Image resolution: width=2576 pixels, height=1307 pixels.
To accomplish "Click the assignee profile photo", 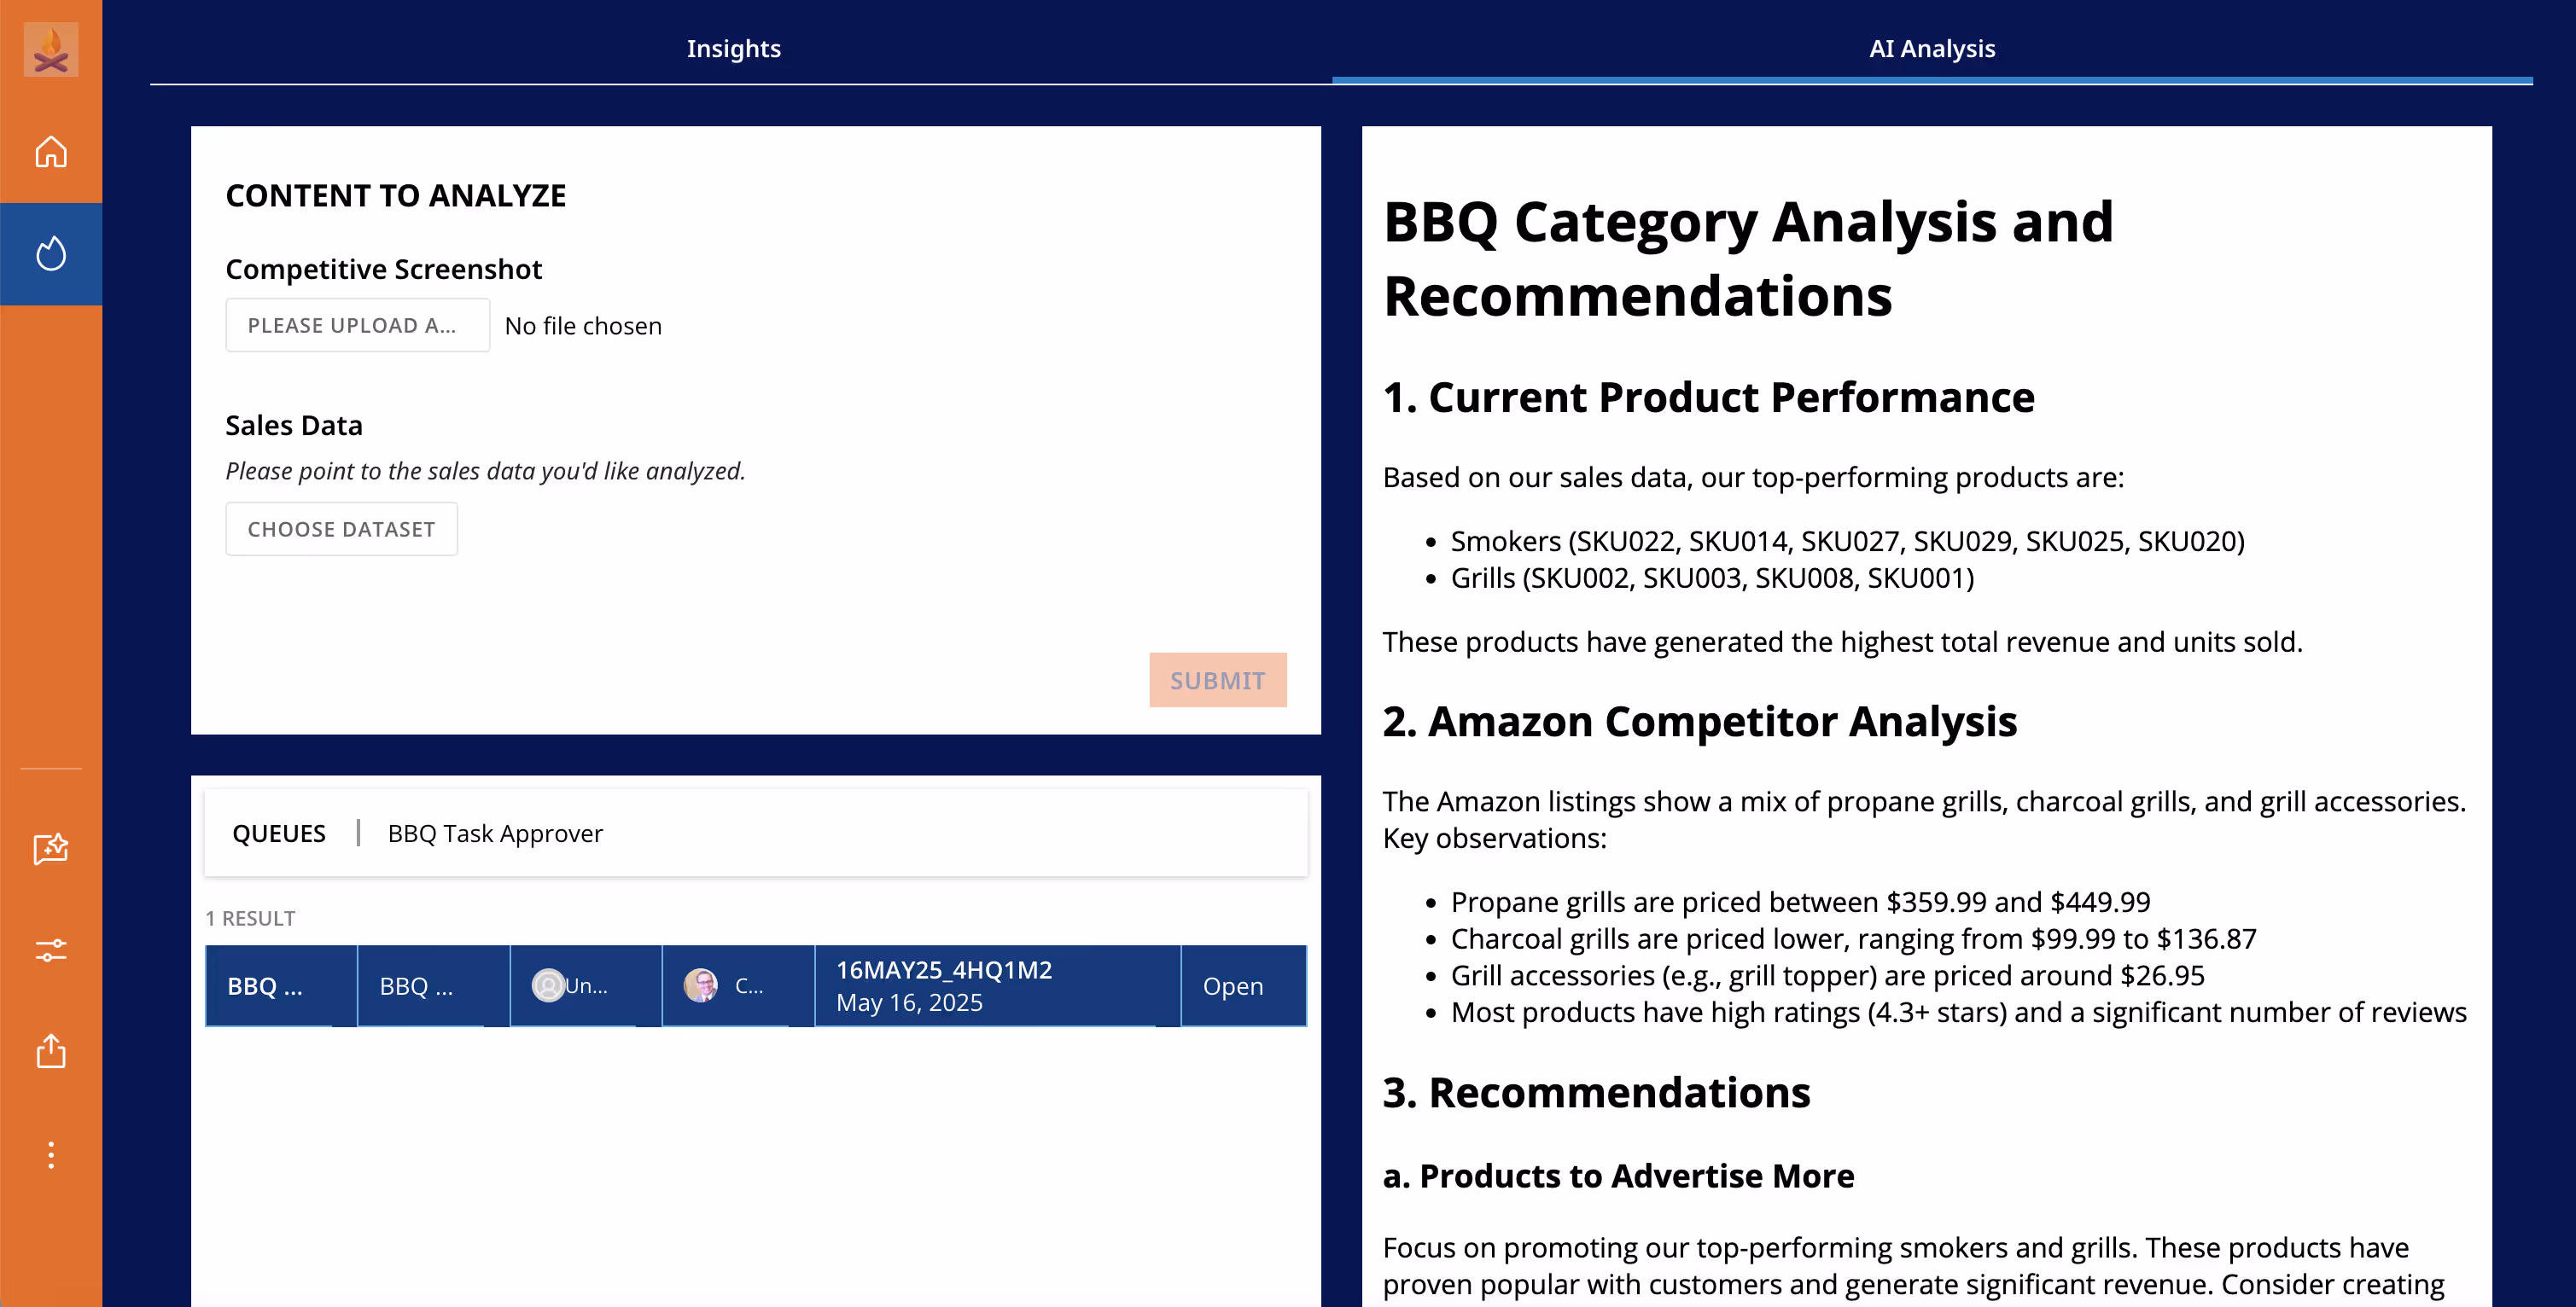I will (x=700, y=985).
